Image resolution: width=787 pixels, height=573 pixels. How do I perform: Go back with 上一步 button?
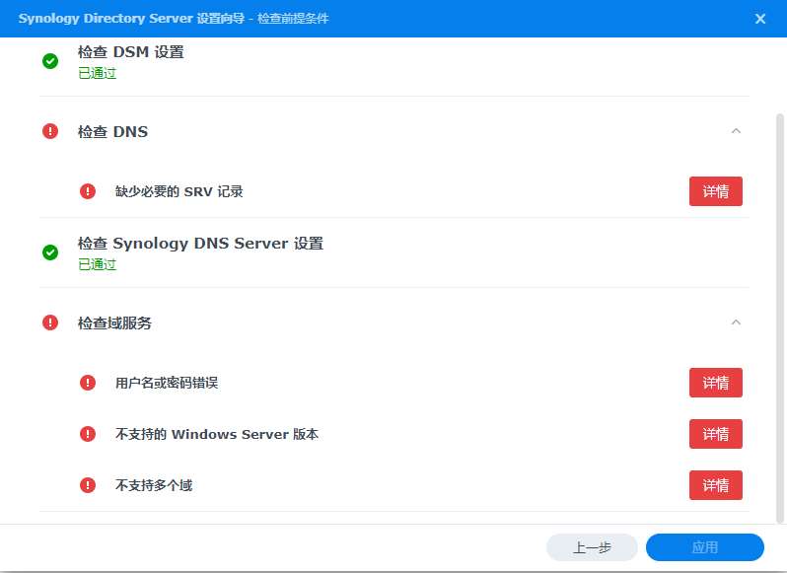click(x=592, y=547)
